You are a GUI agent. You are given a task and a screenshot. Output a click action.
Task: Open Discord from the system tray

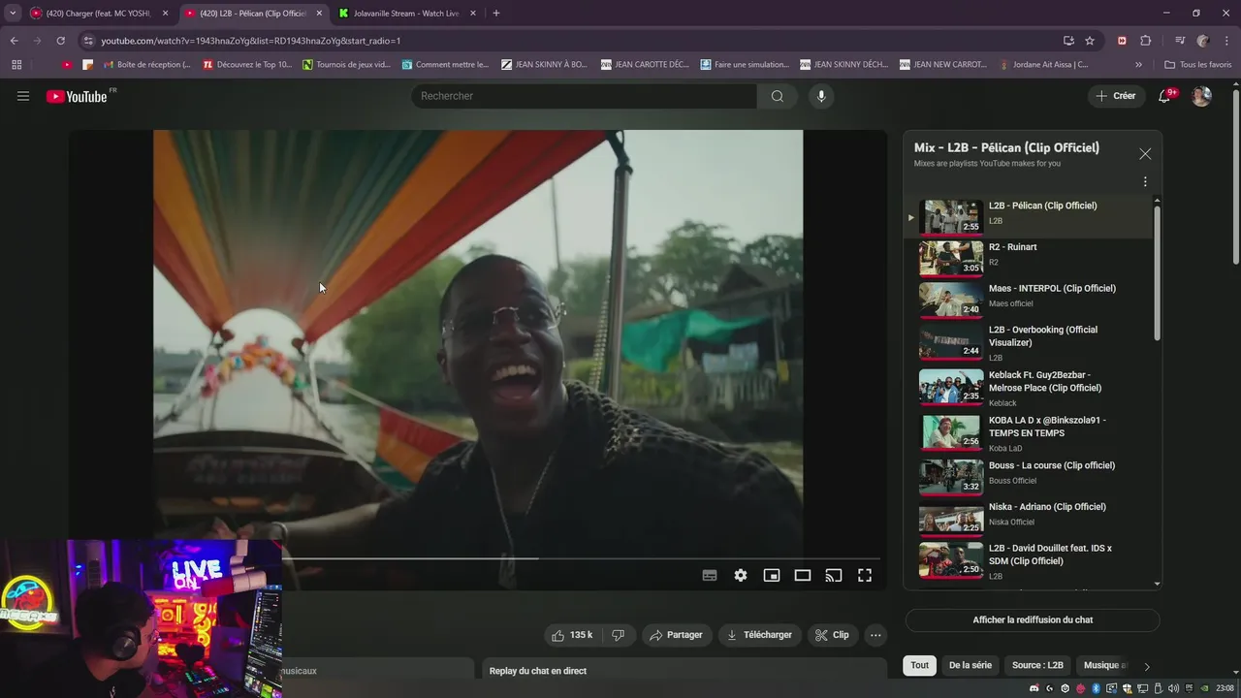pyautogui.click(x=1034, y=688)
